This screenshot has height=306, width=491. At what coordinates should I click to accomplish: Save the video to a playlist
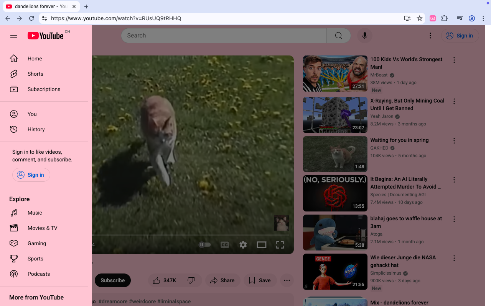[260, 280]
